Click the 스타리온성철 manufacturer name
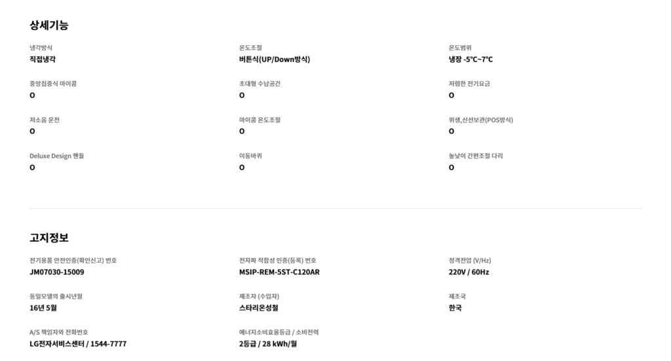Image resolution: width=671 pixels, height=361 pixels. [259, 308]
